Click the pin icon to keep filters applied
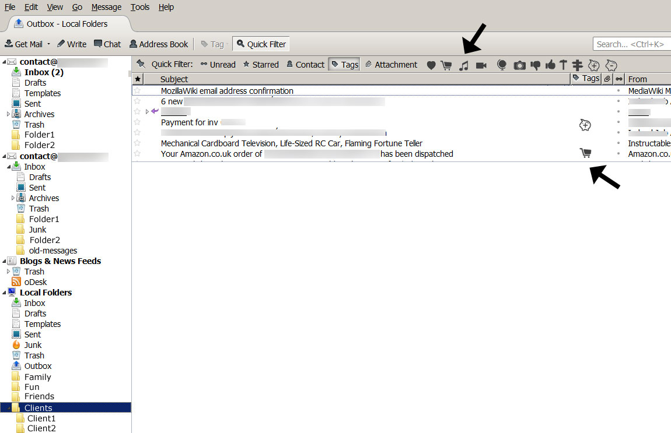The image size is (671, 433). [x=141, y=64]
